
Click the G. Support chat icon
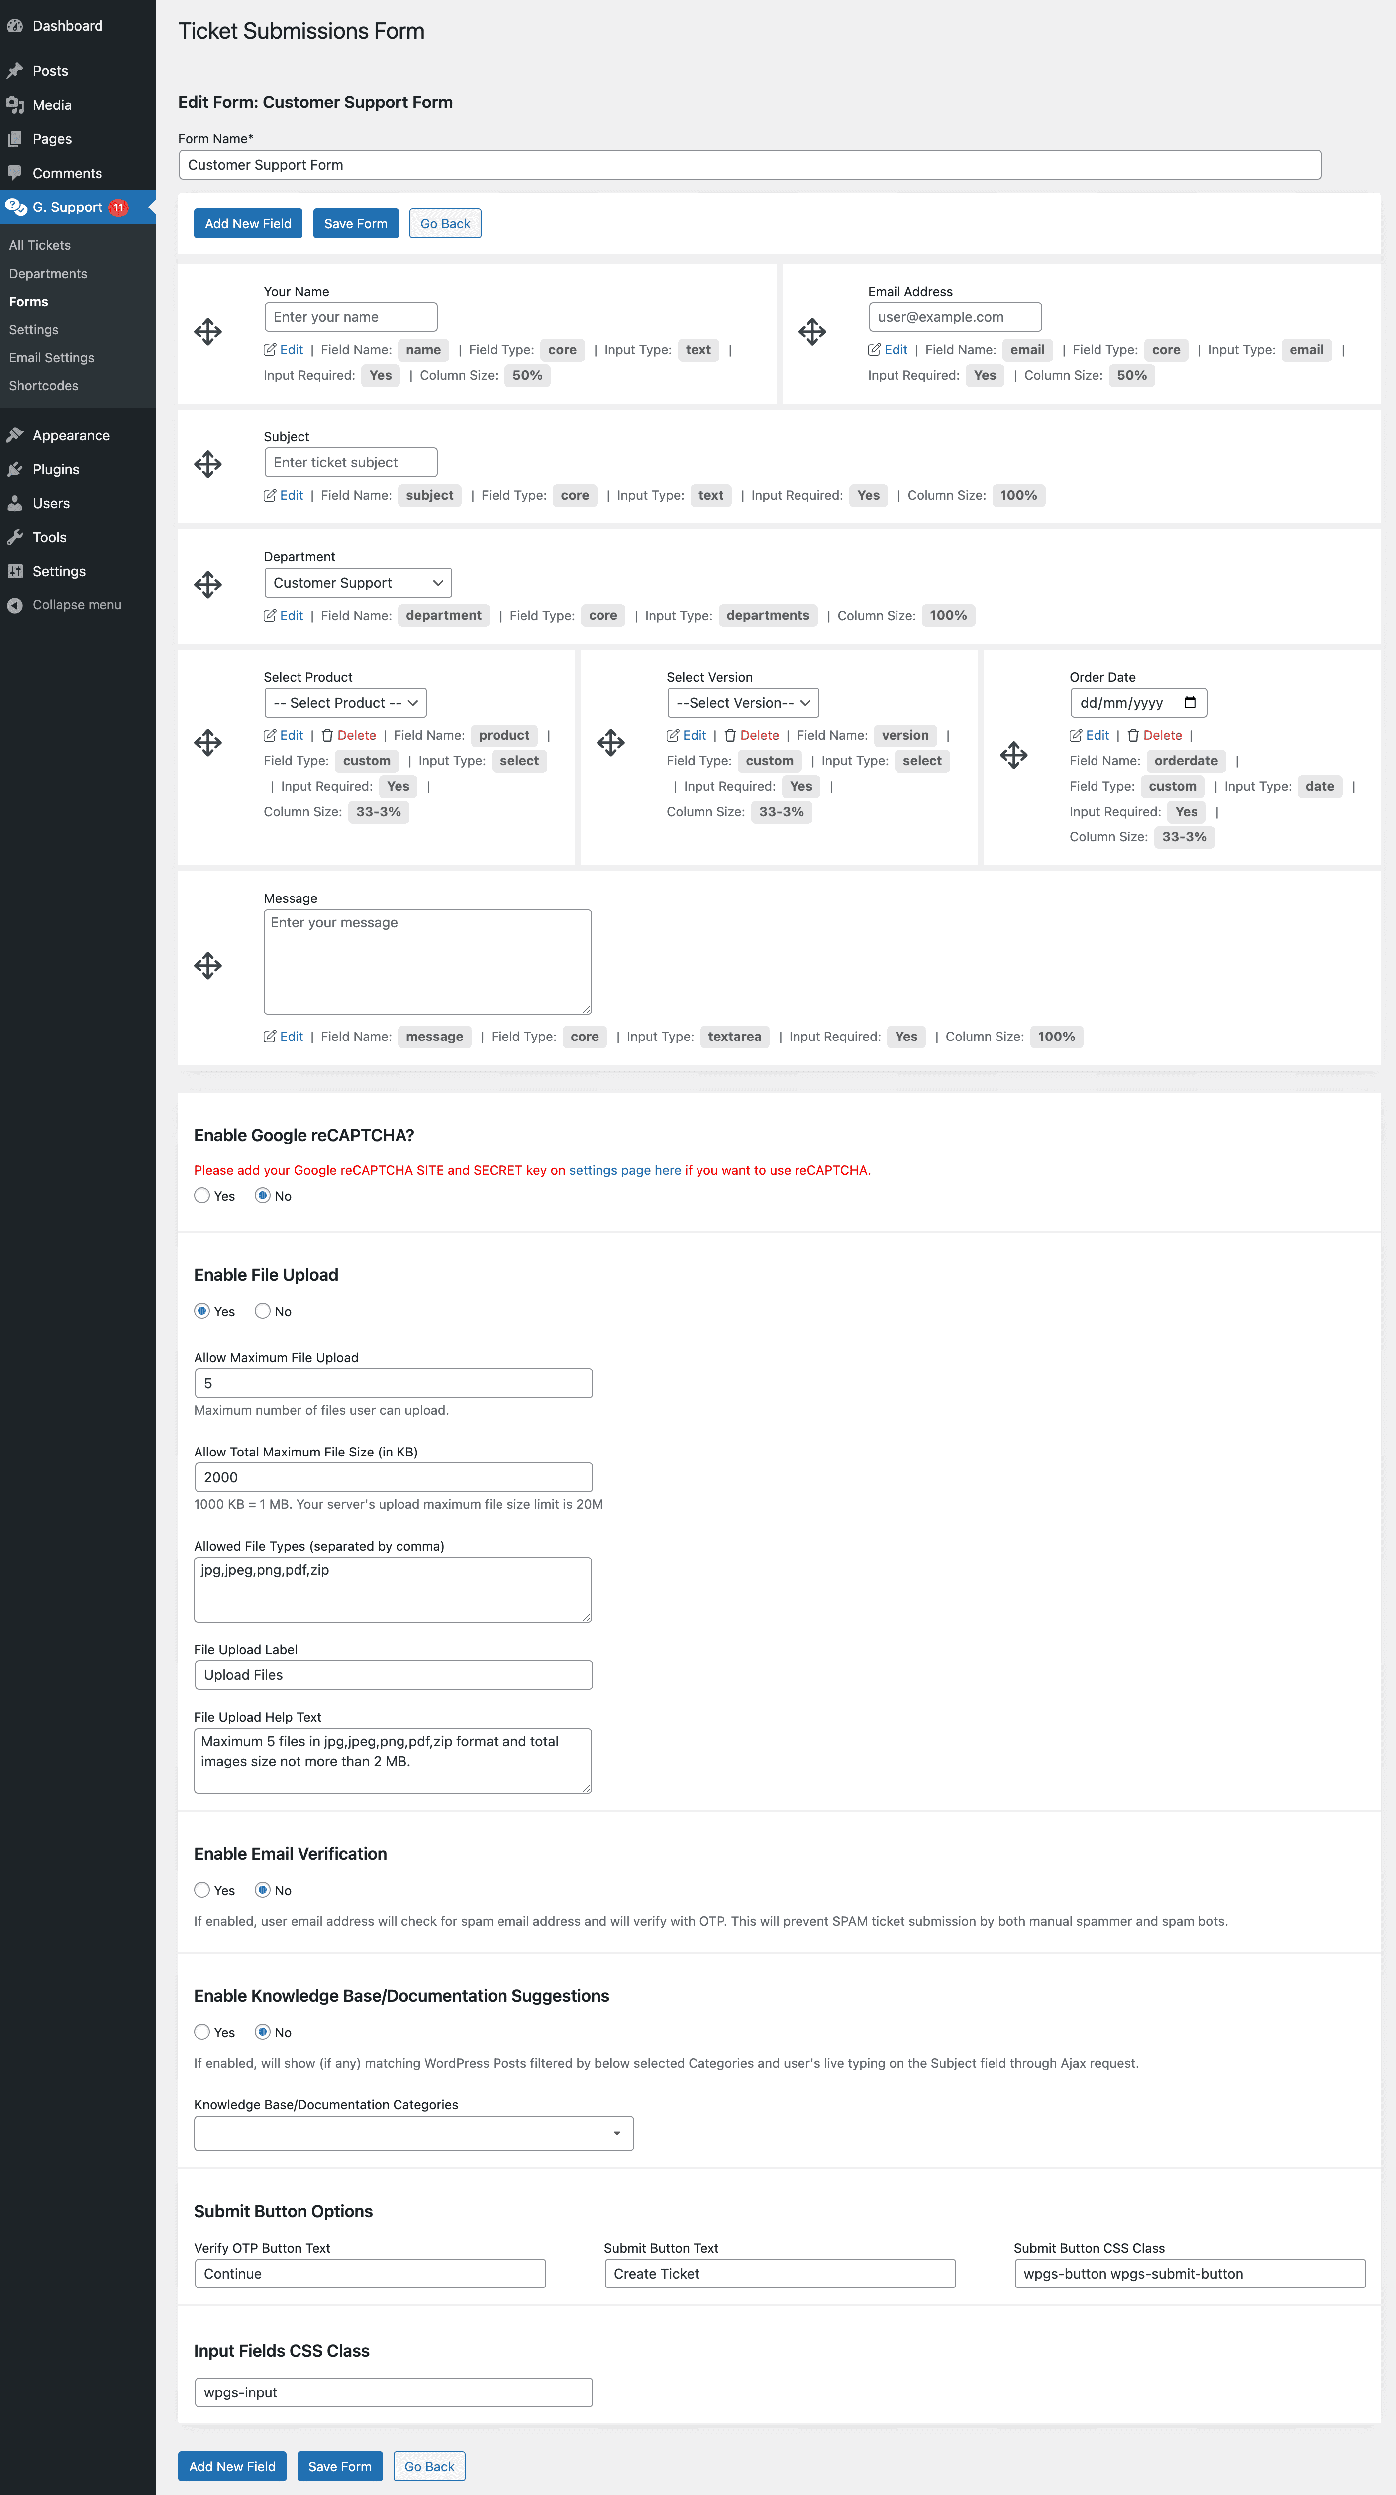15,207
